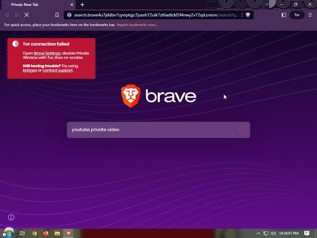The image size is (317, 238).
Task: Click the bridges link
Action: click(30, 70)
